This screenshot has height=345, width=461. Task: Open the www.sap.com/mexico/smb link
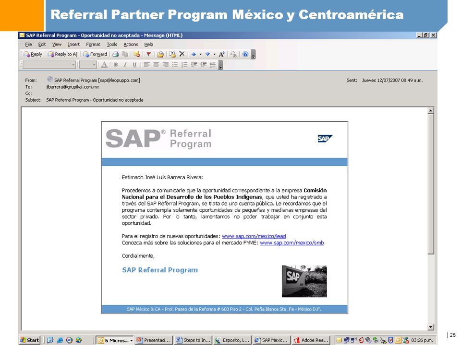point(292,242)
